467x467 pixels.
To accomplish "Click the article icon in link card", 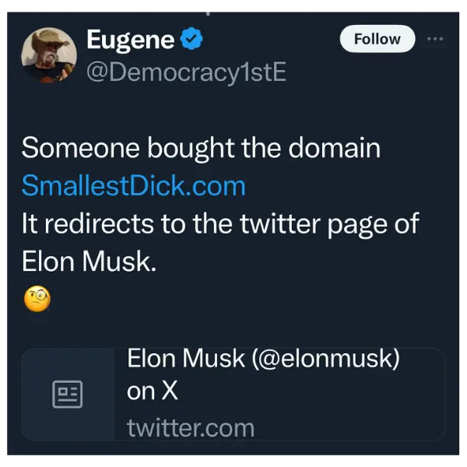I will coord(68,395).
